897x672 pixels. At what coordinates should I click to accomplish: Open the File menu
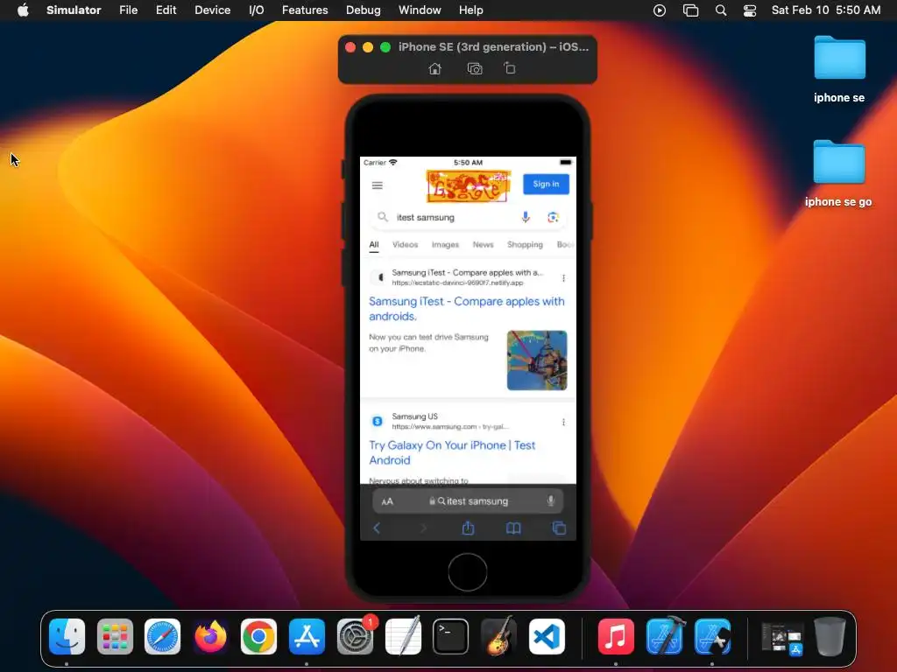pyautogui.click(x=128, y=10)
